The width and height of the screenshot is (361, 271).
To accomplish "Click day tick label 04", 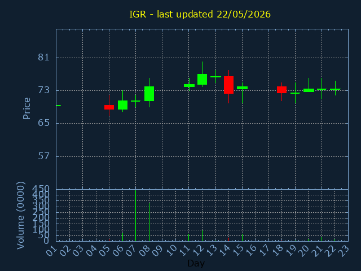I will click(x=91, y=251).
